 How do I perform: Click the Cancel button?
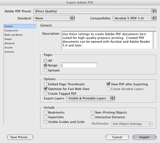click(x=117, y=137)
